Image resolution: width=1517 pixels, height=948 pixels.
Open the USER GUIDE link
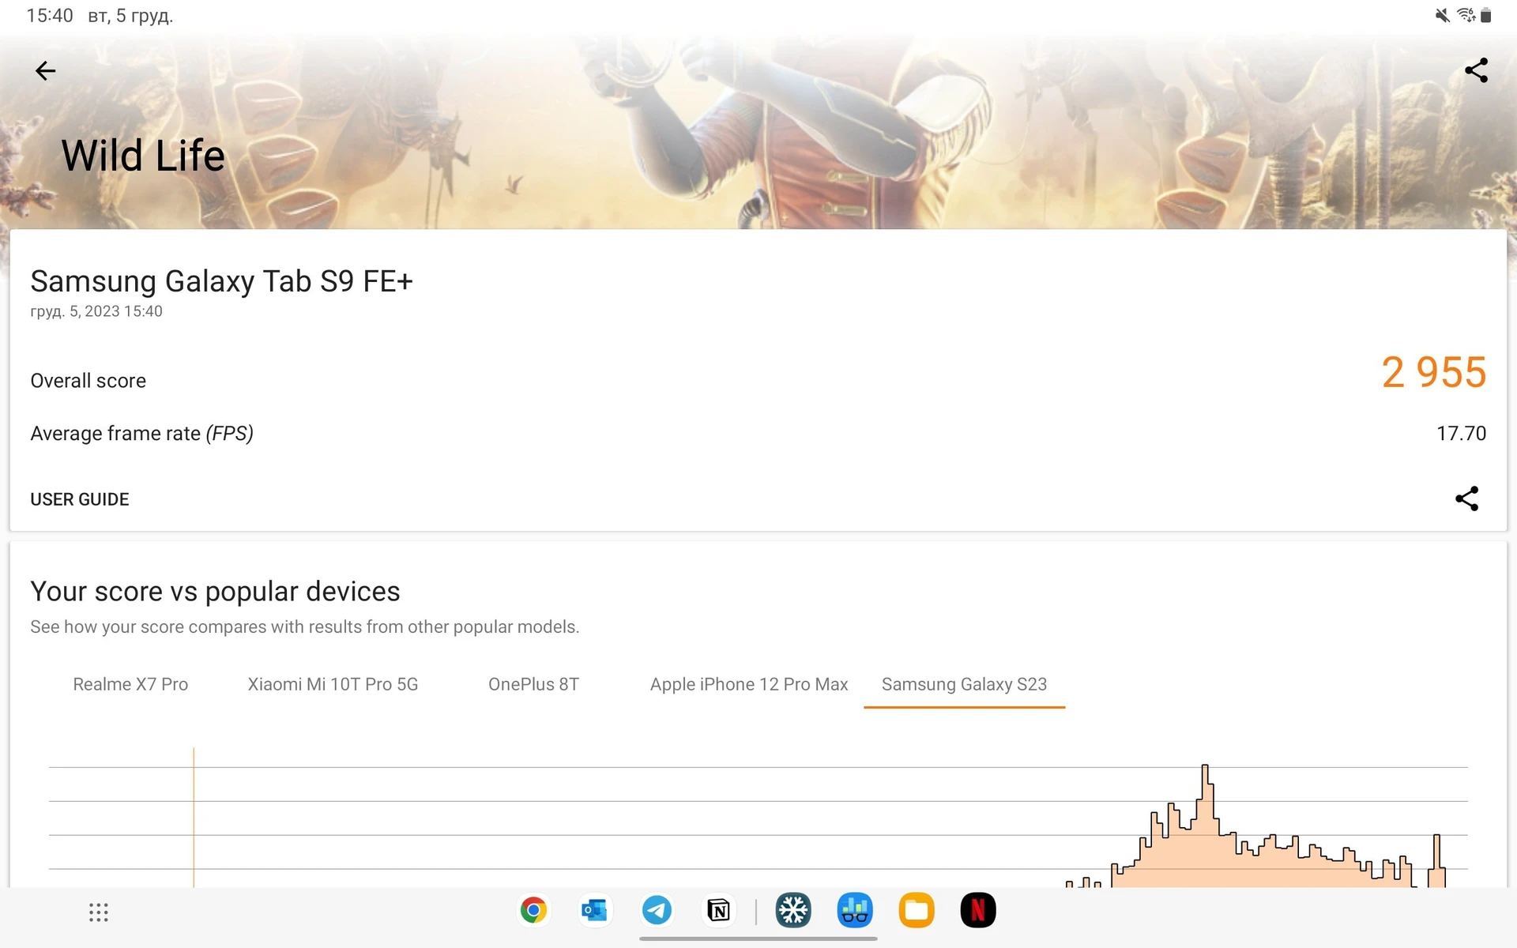point(80,499)
